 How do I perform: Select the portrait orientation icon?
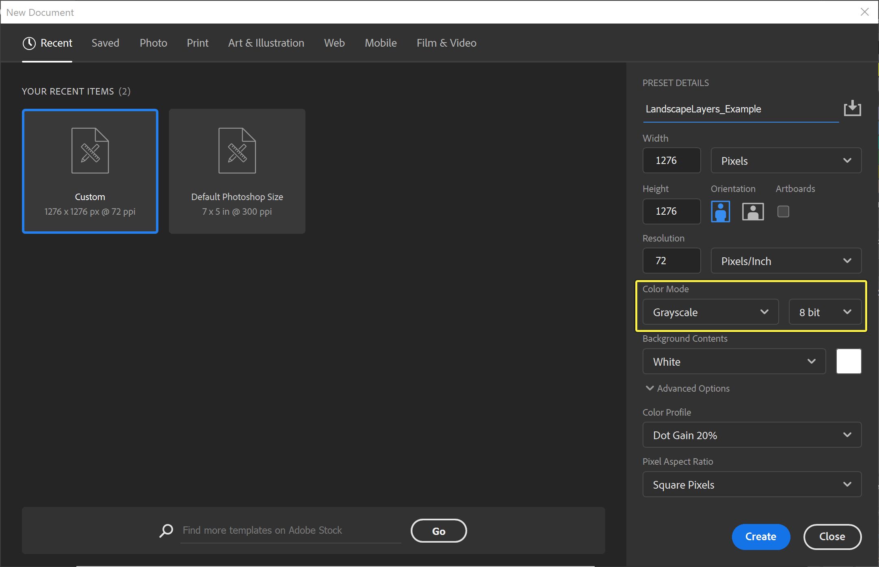pyautogui.click(x=720, y=211)
